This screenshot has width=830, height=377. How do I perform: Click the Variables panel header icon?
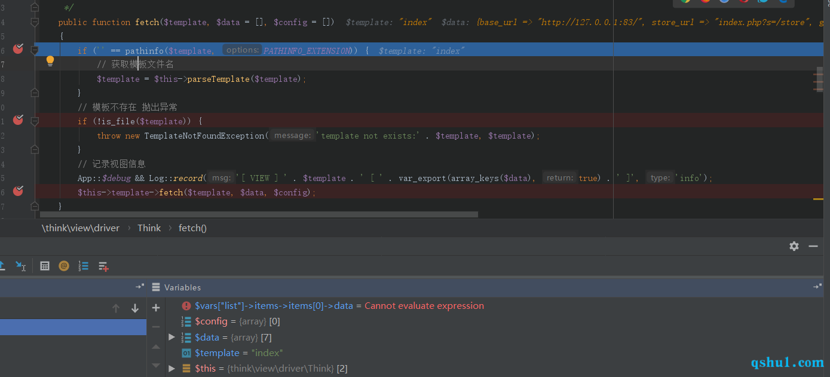tap(156, 287)
